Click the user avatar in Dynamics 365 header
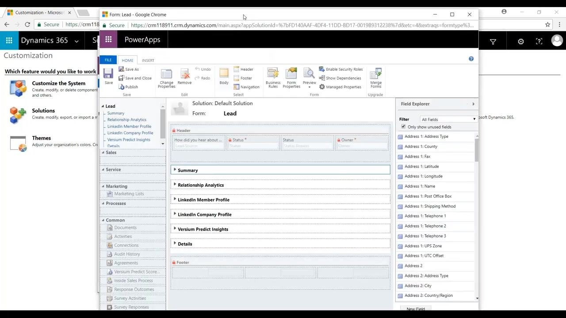Viewport: 566px width, 318px height. tap(557, 41)
